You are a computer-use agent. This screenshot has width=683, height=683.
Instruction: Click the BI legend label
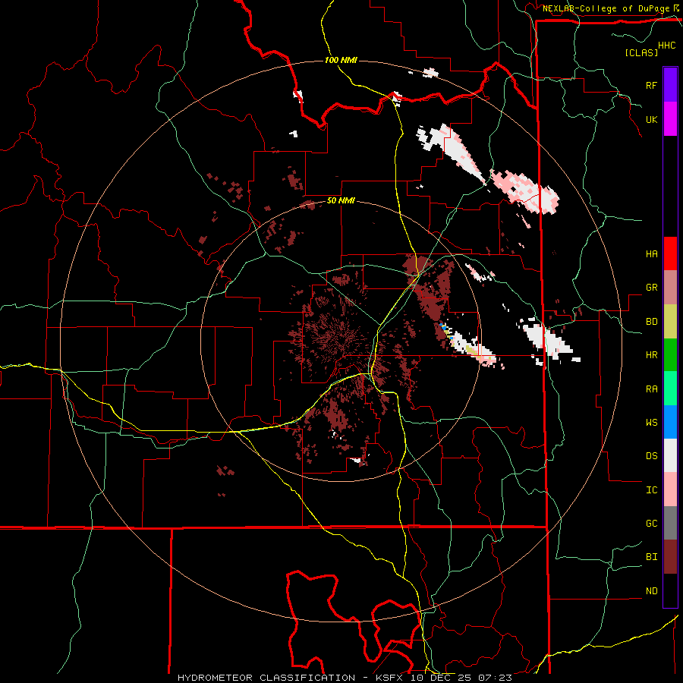click(651, 557)
